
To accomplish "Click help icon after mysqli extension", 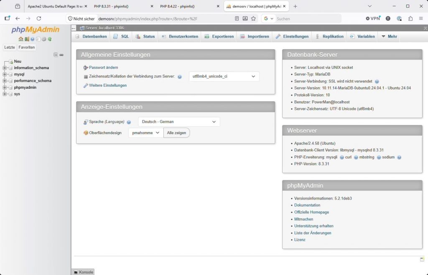I will [342, 157].
